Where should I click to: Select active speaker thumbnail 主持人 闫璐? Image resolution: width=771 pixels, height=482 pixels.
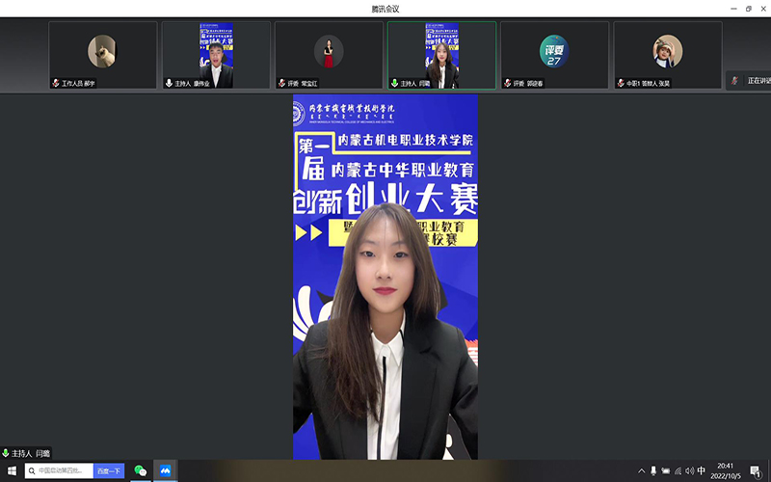[441, 56]
